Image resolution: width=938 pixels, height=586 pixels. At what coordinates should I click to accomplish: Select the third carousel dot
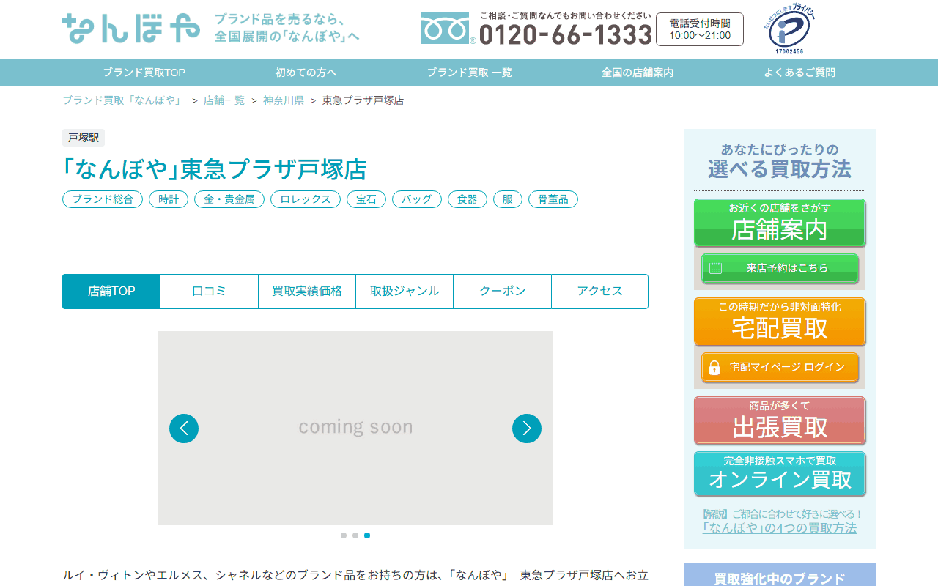click(367, 535)
